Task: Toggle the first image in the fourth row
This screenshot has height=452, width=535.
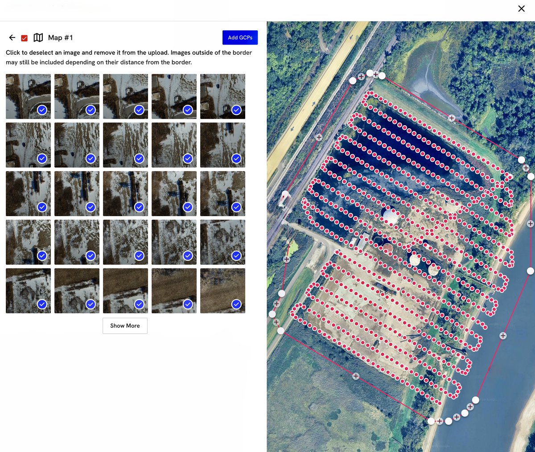Action: click(x=28, y=242)
